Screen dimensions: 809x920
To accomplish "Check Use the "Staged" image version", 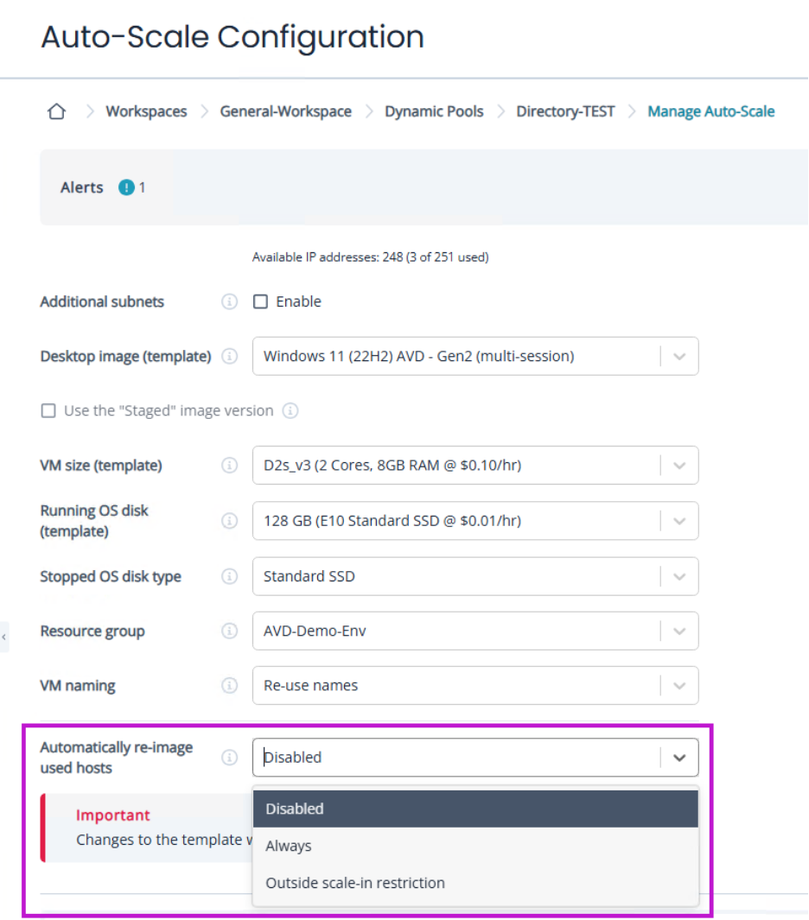I will tap(48, 410).
